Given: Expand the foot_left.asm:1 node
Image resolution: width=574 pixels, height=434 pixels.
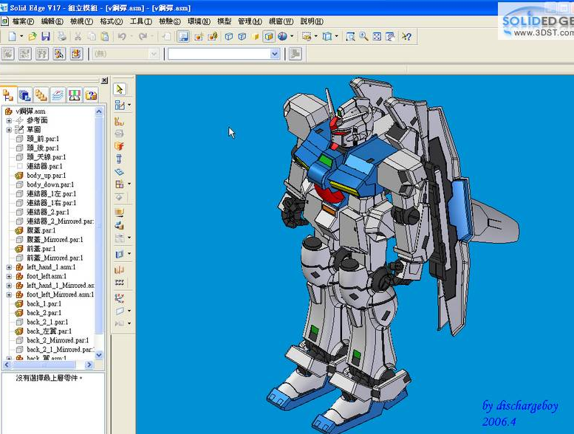Looking at the screenshot, I should tap(9, 276).
